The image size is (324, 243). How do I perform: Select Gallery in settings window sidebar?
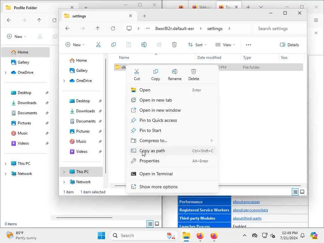pyautogui.click(x=81, y=71)
